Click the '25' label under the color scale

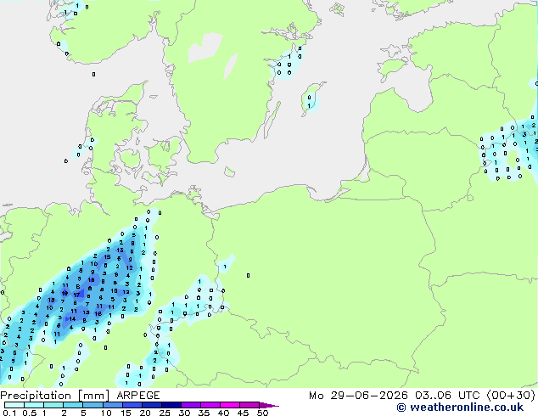[165, 413]
